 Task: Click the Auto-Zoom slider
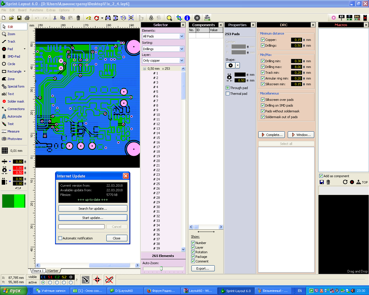[161, 268]
